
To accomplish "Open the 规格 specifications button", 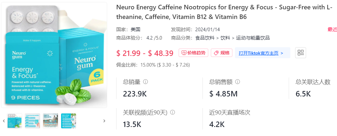I will pos(221,53).
